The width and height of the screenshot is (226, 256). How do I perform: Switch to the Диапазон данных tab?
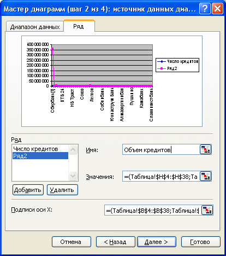click(x=35, y=27)
